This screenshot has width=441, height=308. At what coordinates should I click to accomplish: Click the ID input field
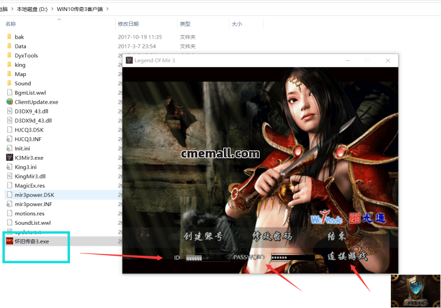pyautogui.click(x=207, y=257)
